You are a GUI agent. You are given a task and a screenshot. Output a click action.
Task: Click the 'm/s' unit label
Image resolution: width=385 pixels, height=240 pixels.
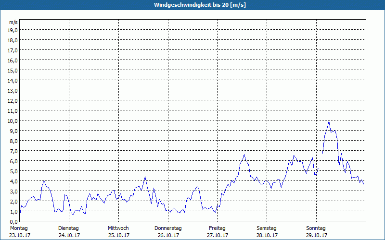[x=13, y=22]
